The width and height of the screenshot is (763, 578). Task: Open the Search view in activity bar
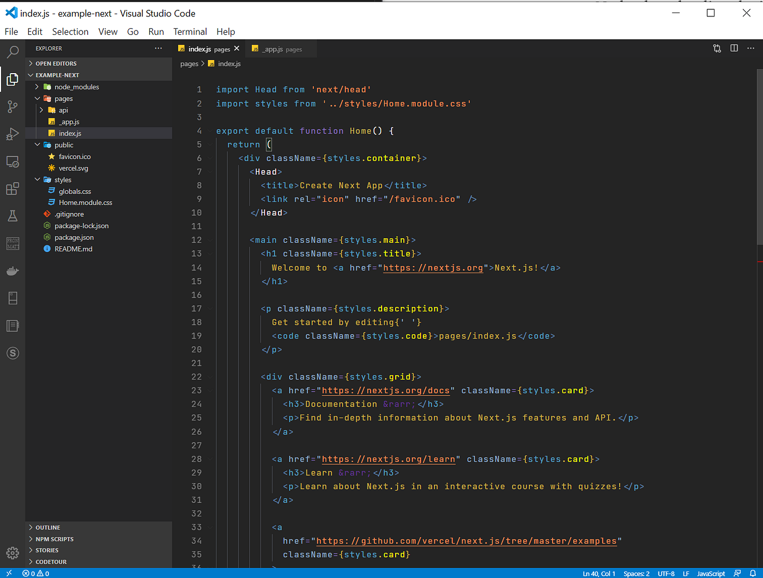point(13,52)
